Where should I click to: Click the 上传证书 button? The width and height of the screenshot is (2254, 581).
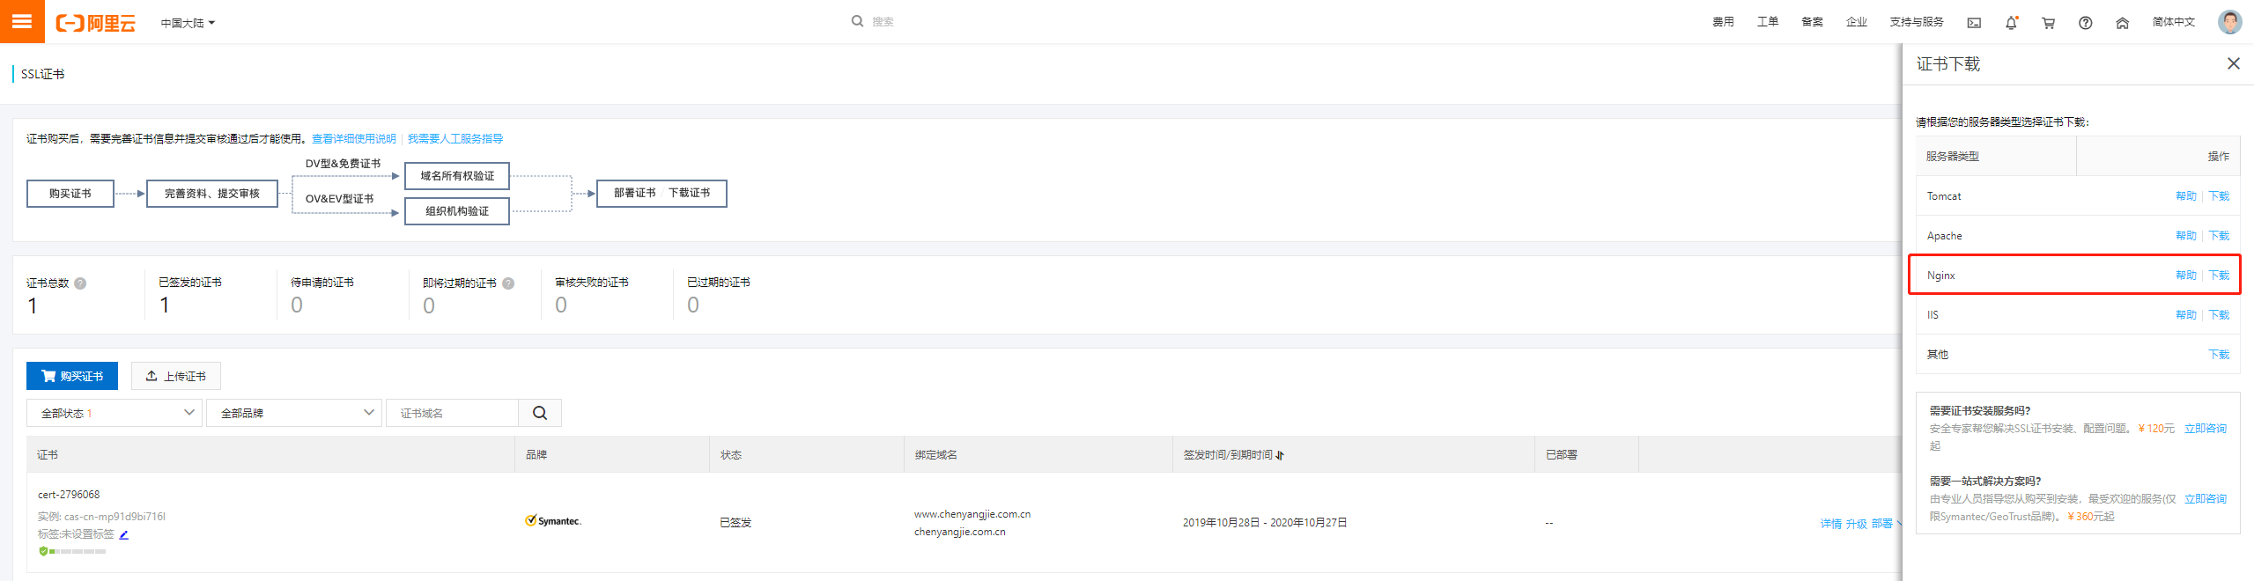pos(176,376)
